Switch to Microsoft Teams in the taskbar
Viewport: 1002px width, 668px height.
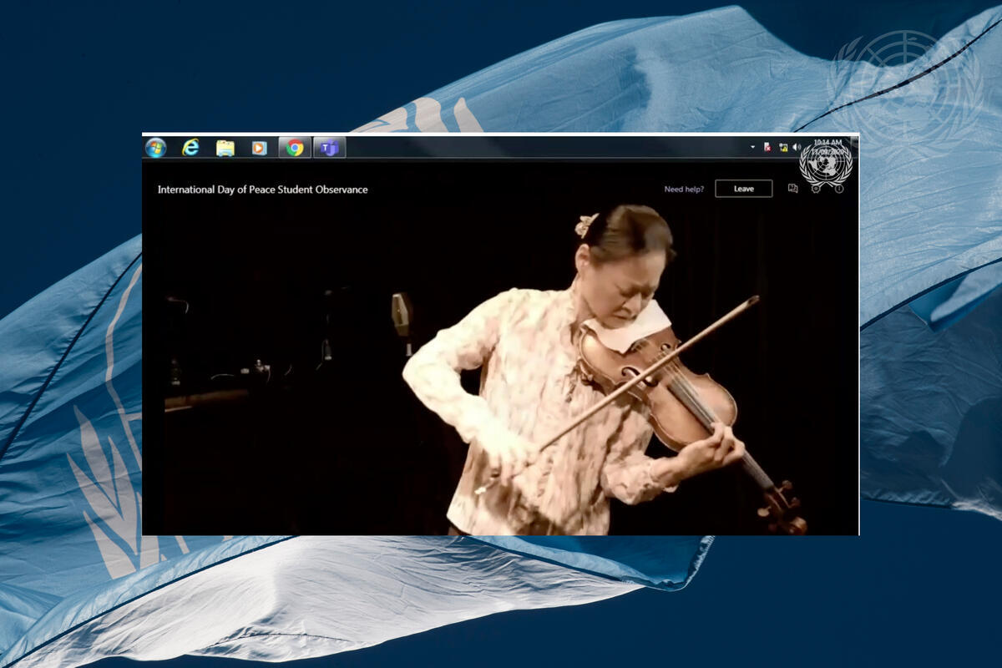pos(330,148)
